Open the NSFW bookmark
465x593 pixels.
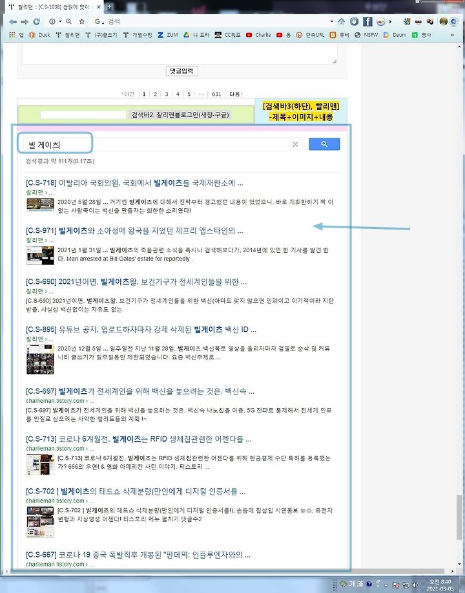[366, 35]
